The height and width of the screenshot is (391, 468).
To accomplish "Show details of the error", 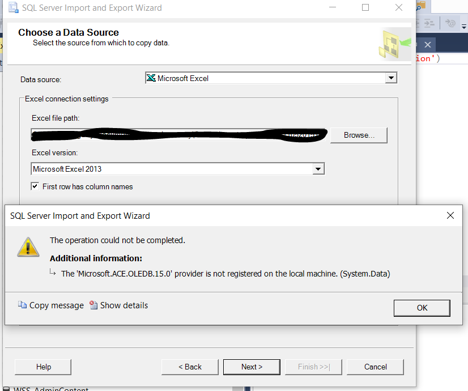I will point(119,305).
